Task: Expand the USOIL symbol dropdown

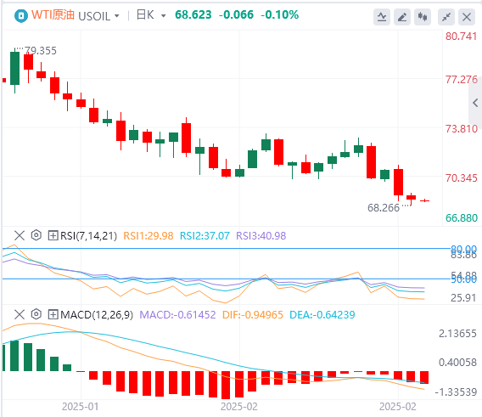Action: click(117, 15)
